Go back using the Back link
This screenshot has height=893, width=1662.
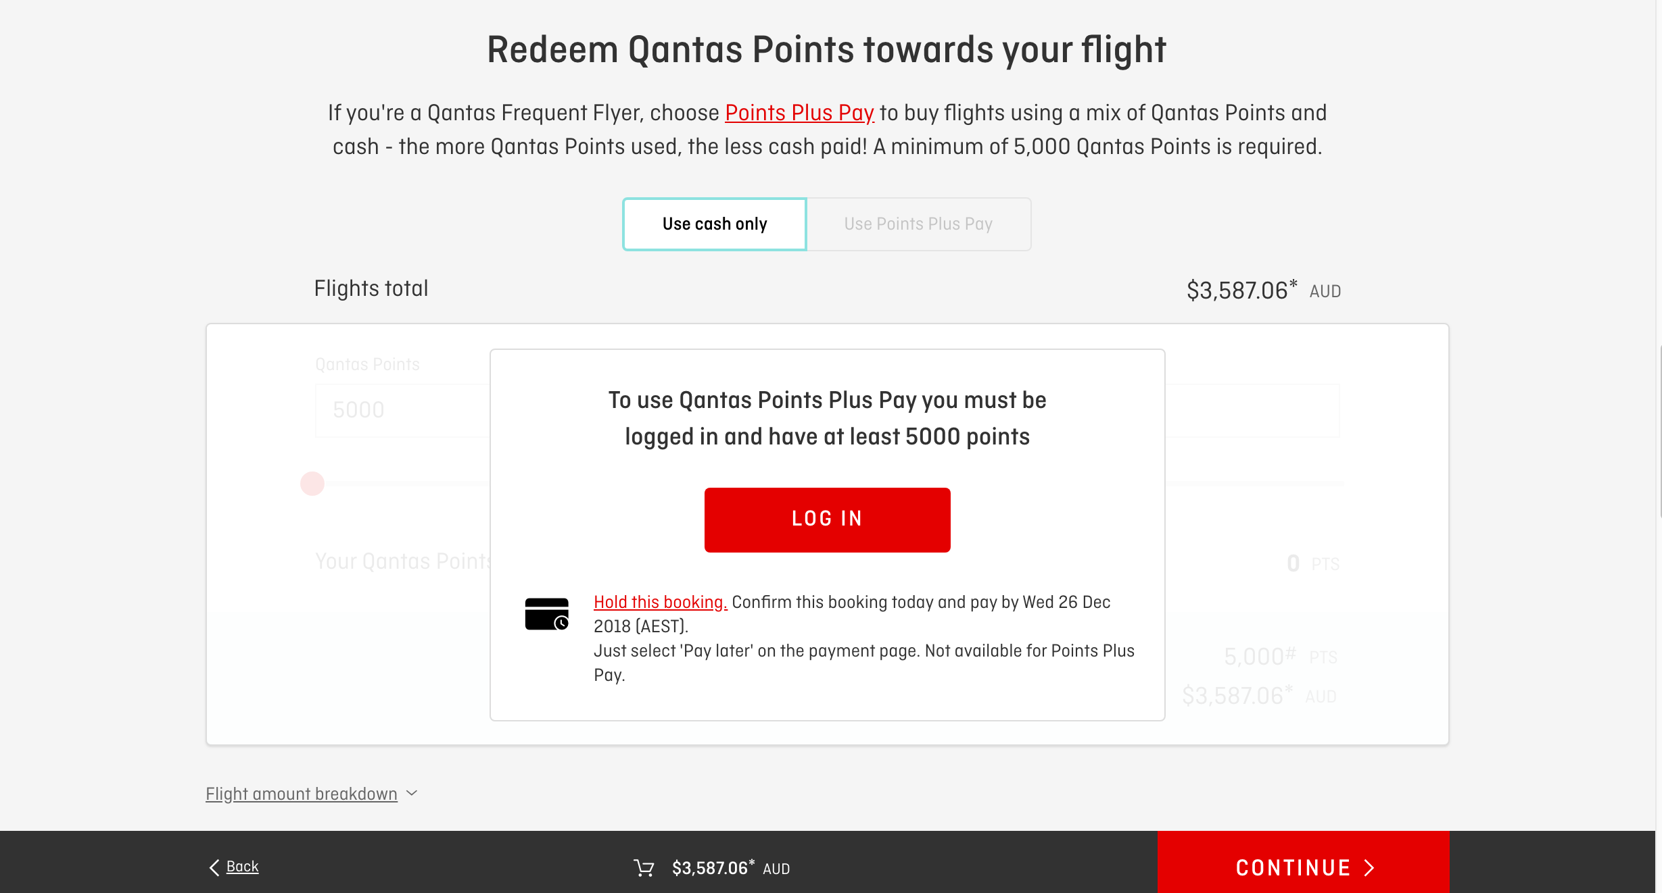click(x=242, y=867)
